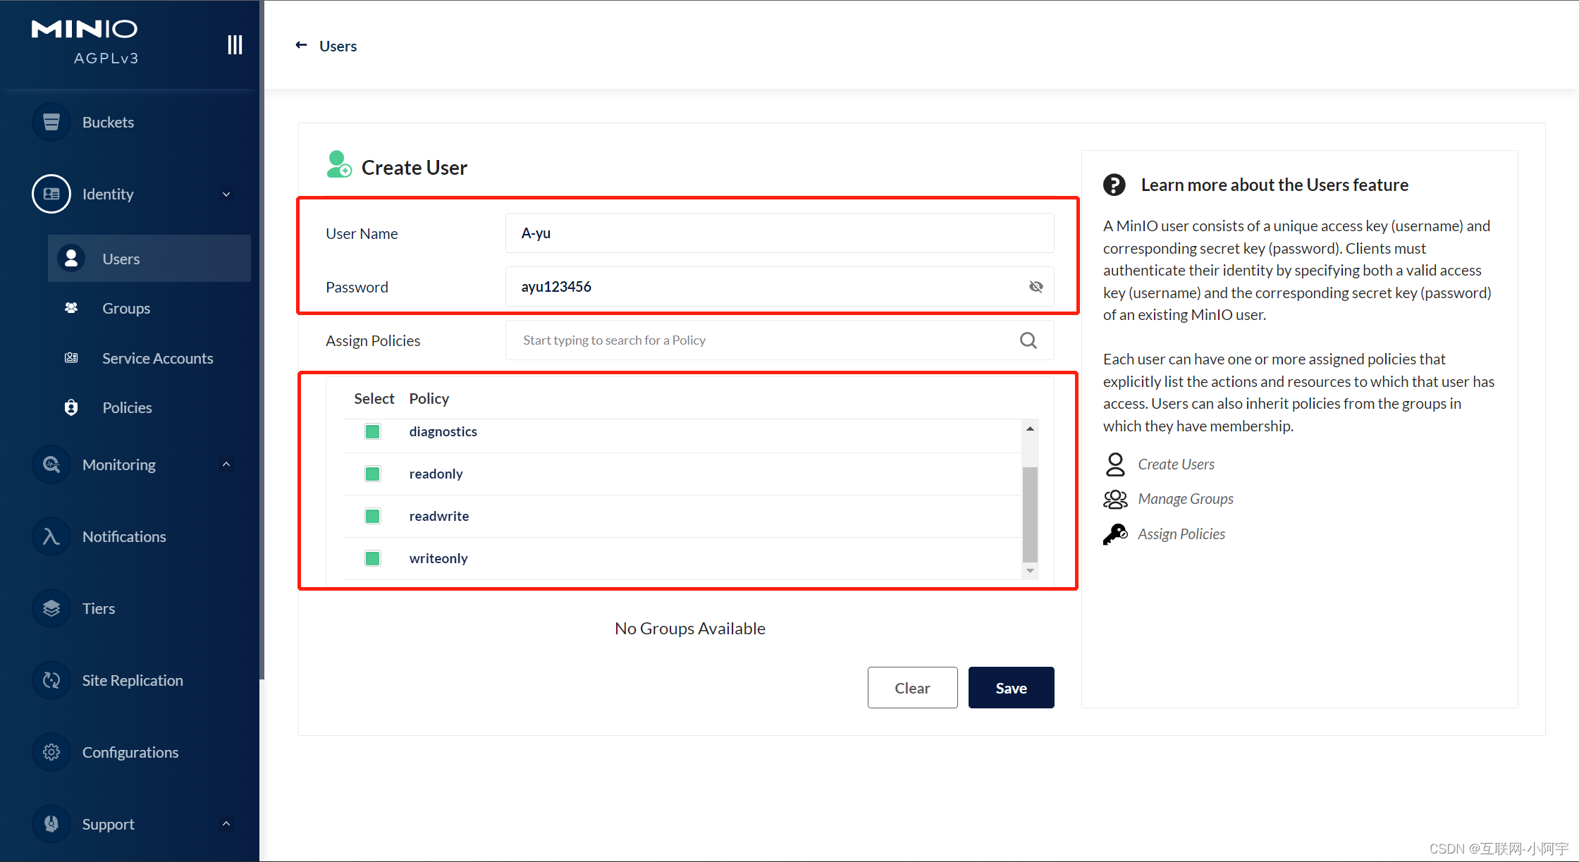The image size is (1579, 862).
Task: Click the policy search magnifier icon
Action: (x=1028, y=340)
